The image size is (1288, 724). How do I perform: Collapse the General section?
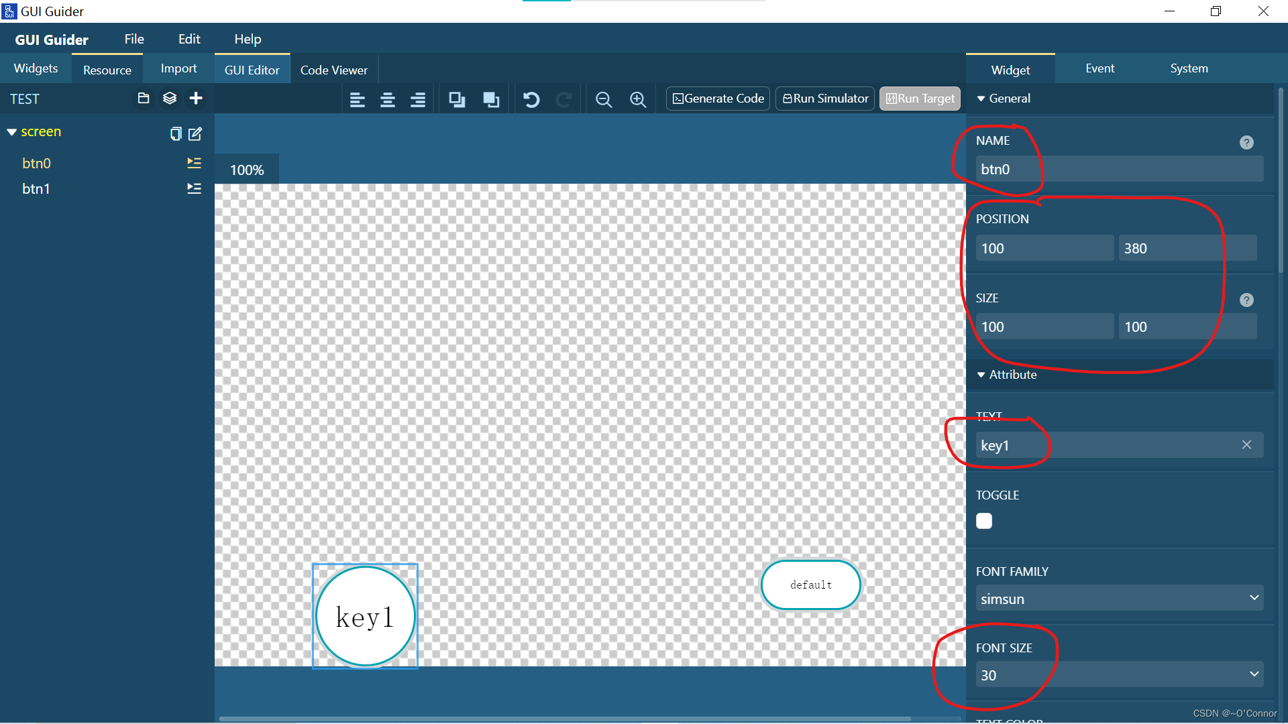981,99
